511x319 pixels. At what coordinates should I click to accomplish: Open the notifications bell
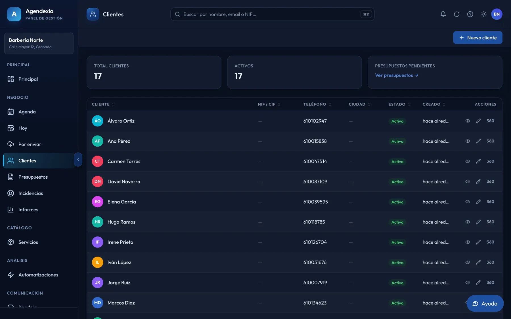[443, 14]
